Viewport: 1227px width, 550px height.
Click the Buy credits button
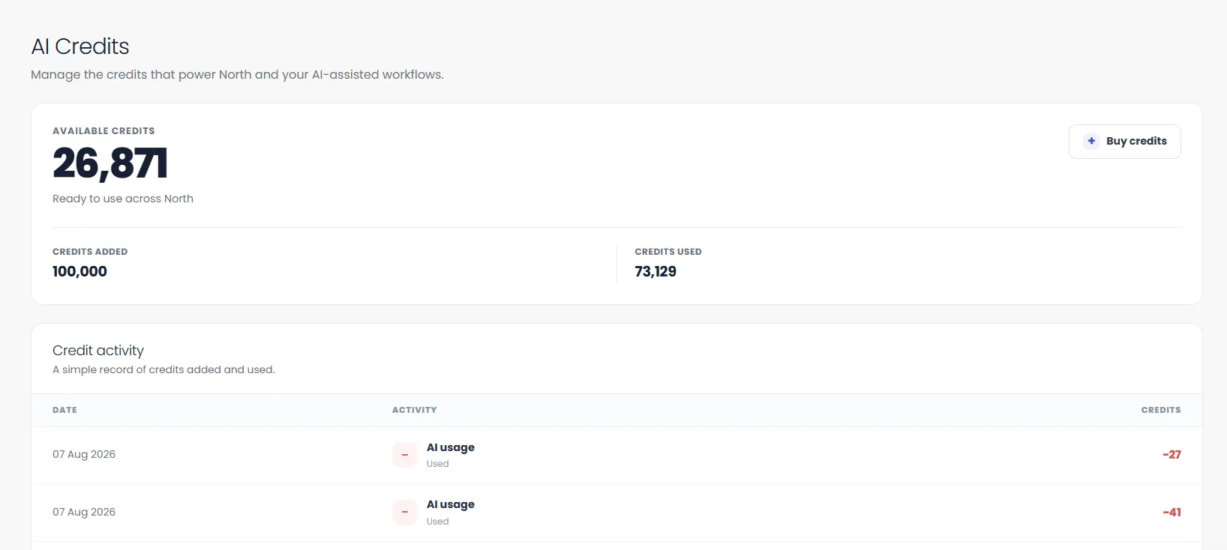[x=1124, y=142]
